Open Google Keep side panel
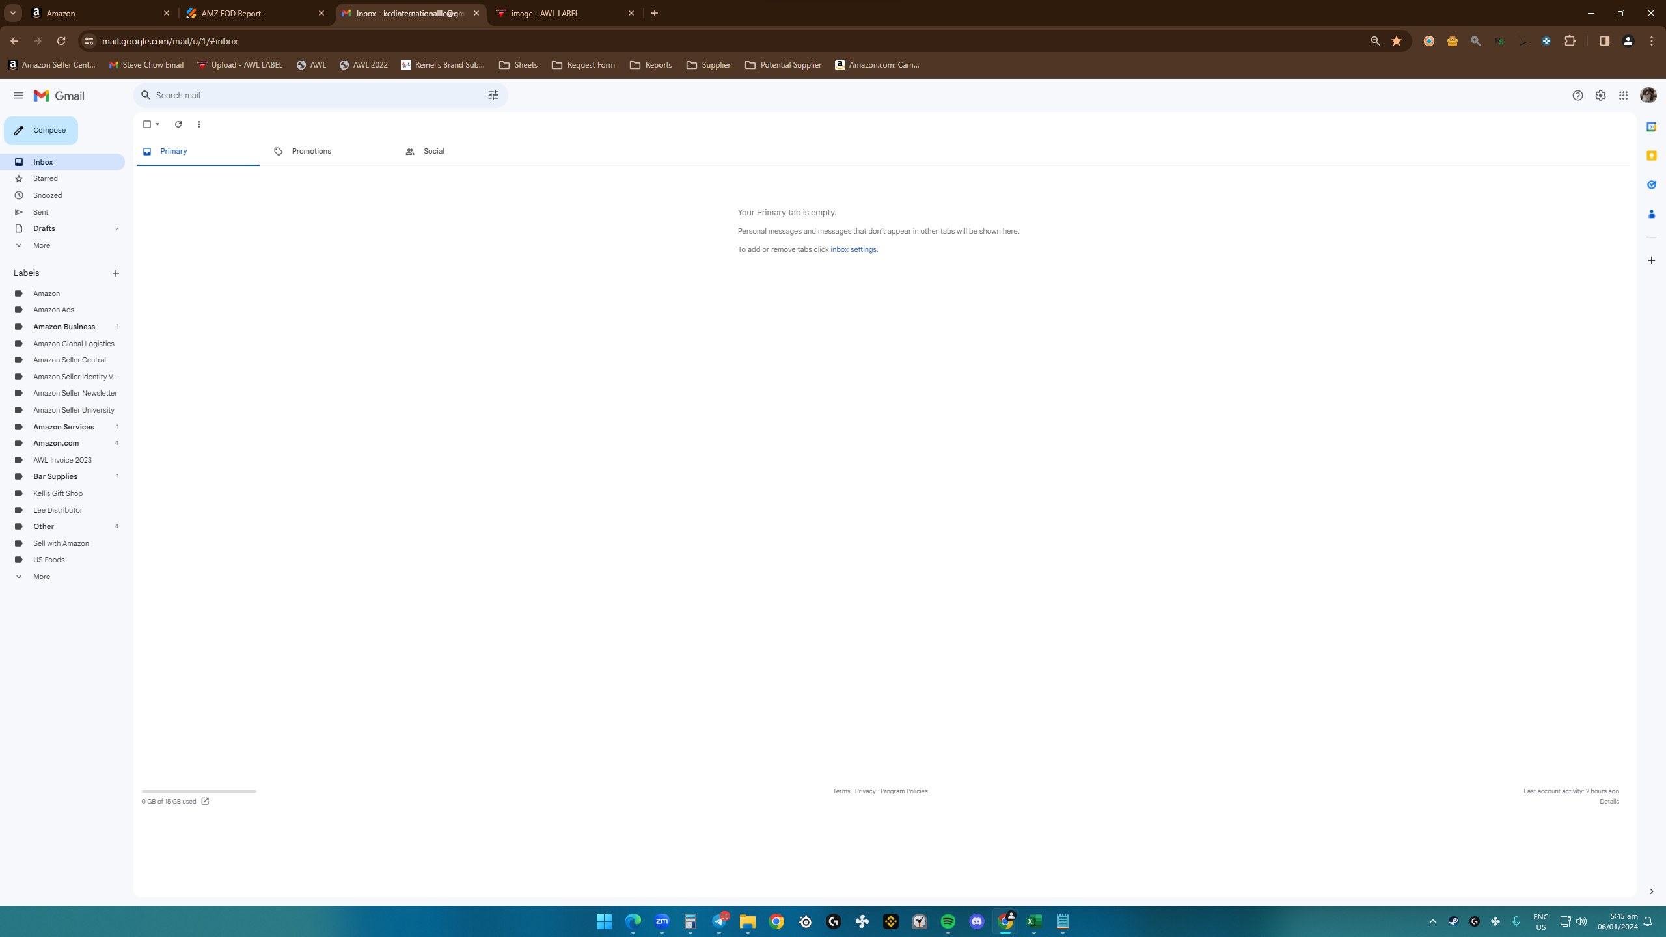1666x937 pixels. pyautogui.click(x=1651, y=156)
